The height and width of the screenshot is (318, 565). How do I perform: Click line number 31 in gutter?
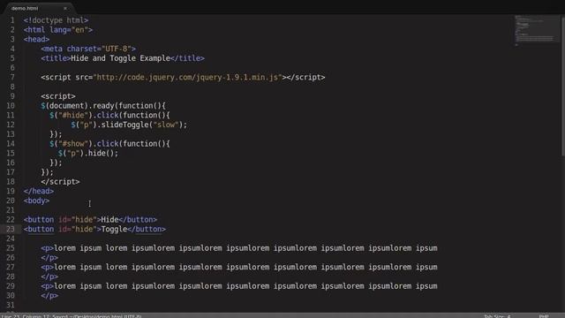[11, 305]
